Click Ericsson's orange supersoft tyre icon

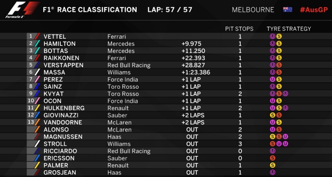(272, 158)
